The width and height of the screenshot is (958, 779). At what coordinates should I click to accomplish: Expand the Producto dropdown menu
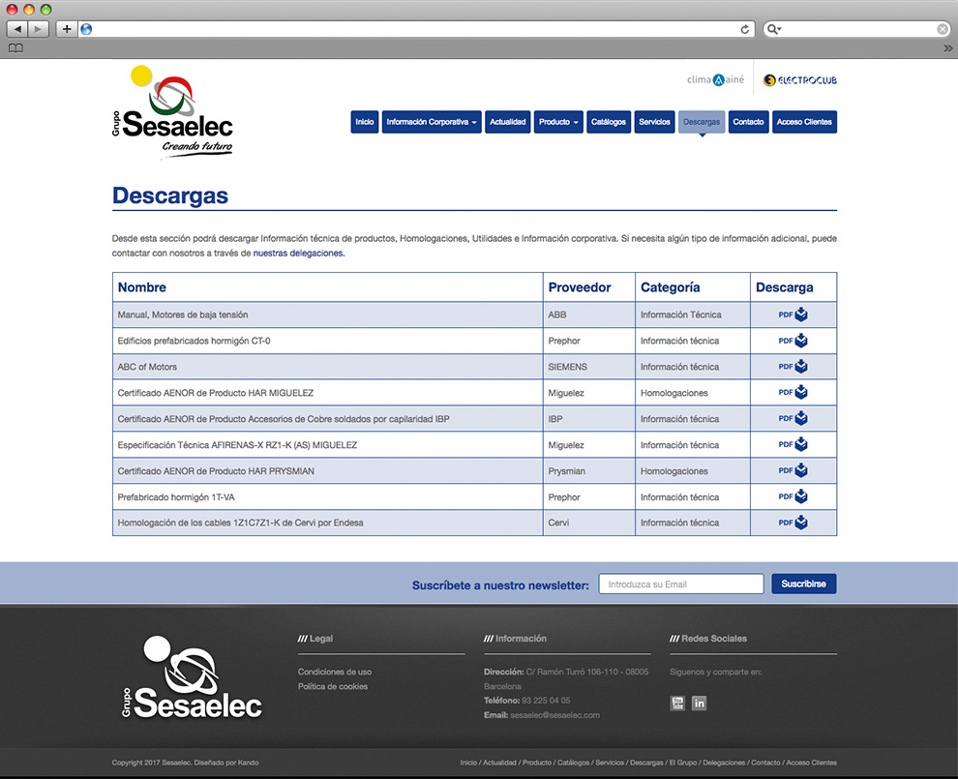(557, 122)
